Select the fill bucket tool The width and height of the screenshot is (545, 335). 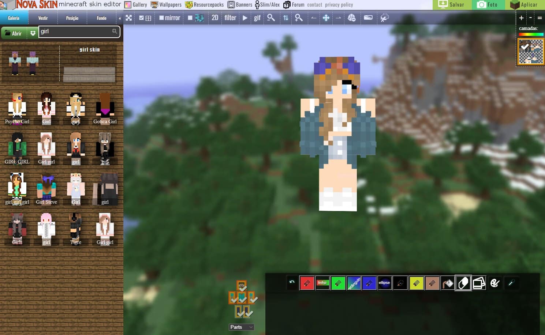pos(448,283)
